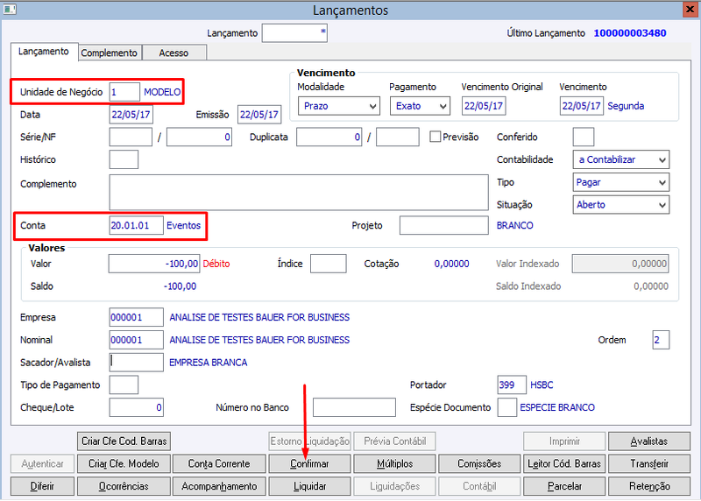Open the Acesso tab
701x501 pixels.
click(x=173, y=53)
